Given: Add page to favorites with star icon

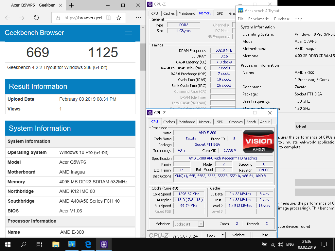Looking at the screenshot, I should tap(119, 18).
